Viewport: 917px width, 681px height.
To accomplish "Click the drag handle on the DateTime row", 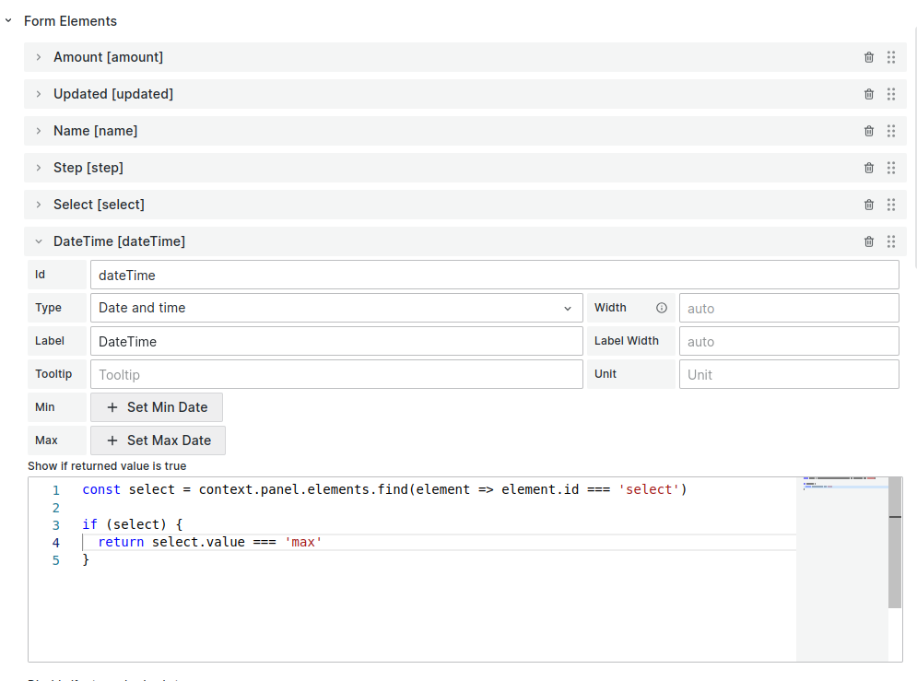I will coord(890,241).
